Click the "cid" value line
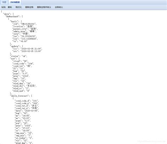This screenshot has width=167, height=144. point(24,24)
